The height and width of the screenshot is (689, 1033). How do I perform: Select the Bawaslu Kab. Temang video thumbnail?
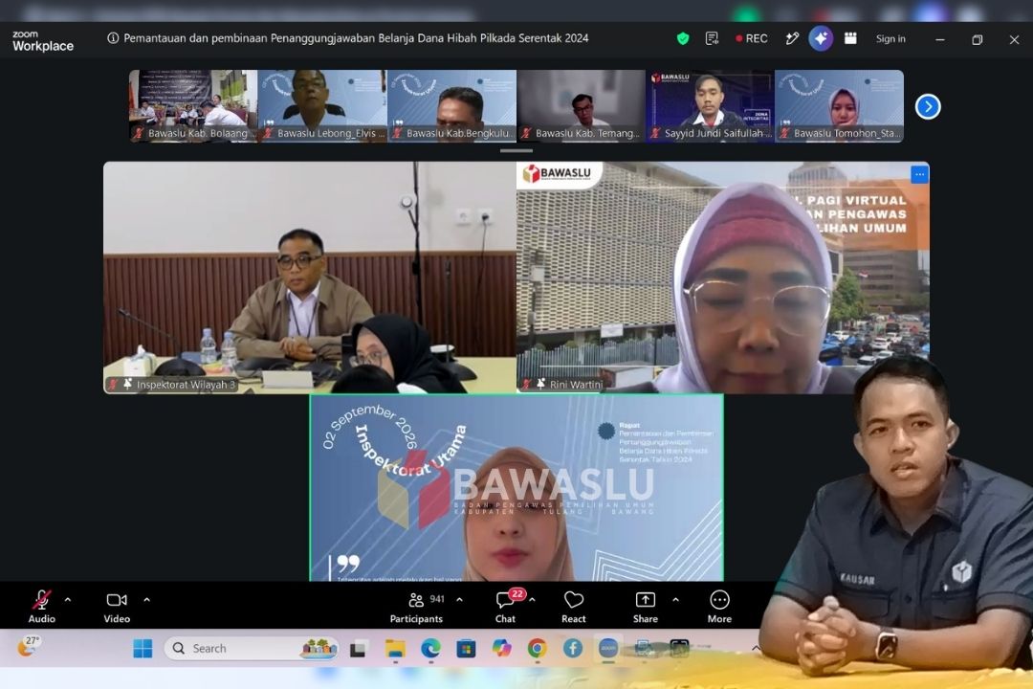[x=581, y=105]
